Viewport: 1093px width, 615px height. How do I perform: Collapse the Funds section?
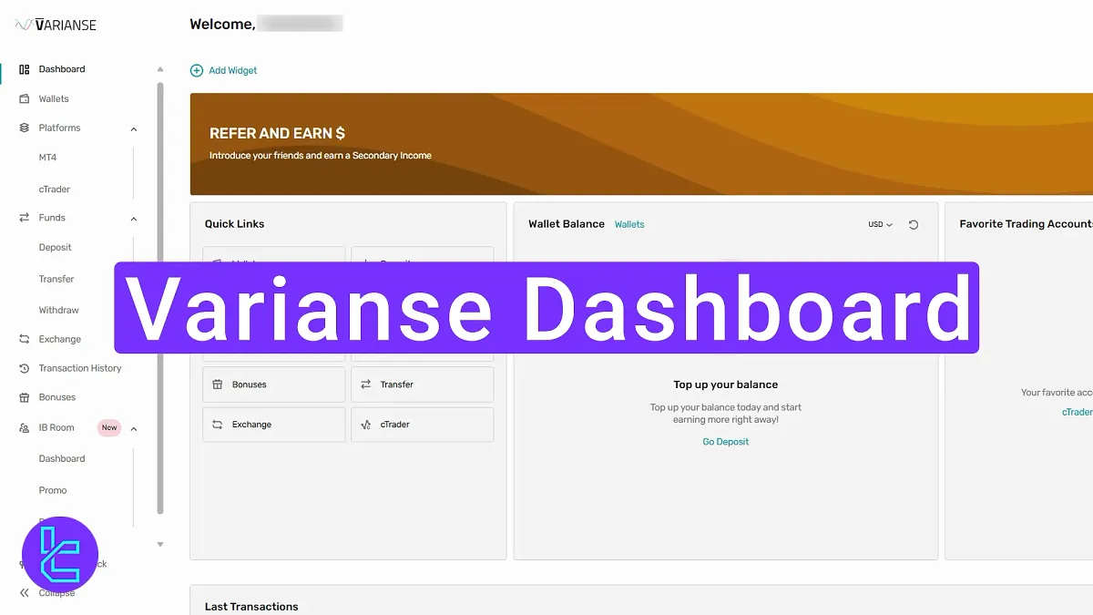[x=135, y=218]
